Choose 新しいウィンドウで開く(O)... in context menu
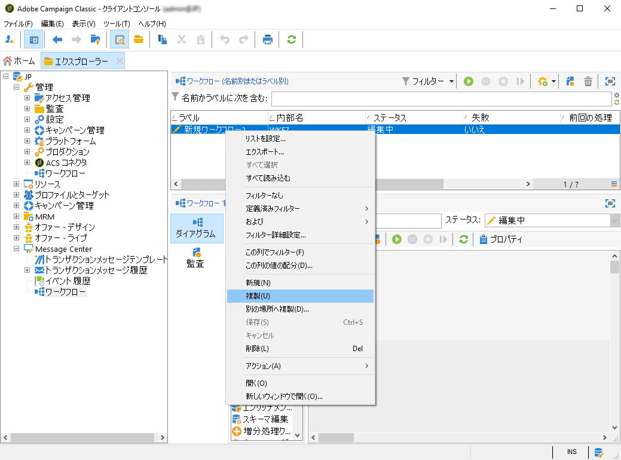The width and height of the screenshot is (621, 460). click(300, 397)
